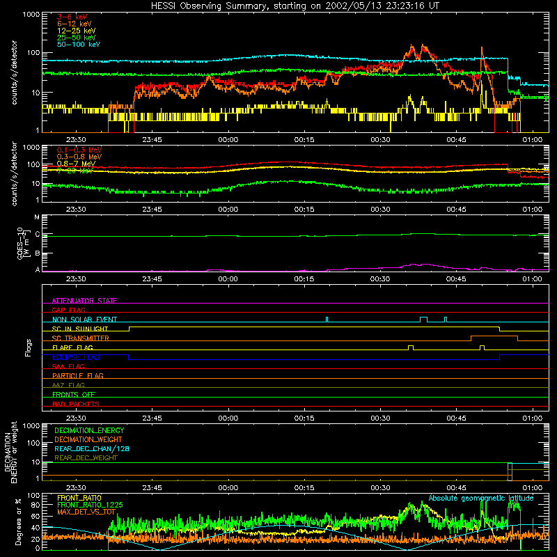Click the FRONTS_OFF flag label
Image resolution: width=557 pixels, height=557 pixels.
point(74,394)
